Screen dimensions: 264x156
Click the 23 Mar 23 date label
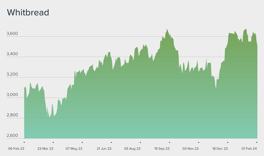[45, 149]
